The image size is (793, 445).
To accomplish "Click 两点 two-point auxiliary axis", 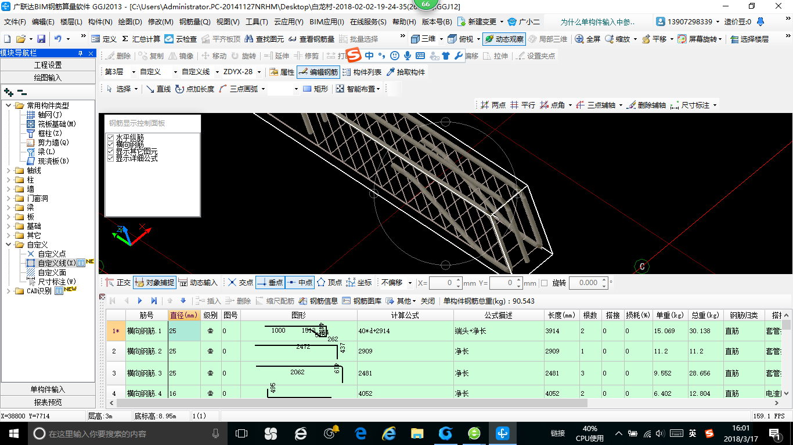I will tap(492, 105).
